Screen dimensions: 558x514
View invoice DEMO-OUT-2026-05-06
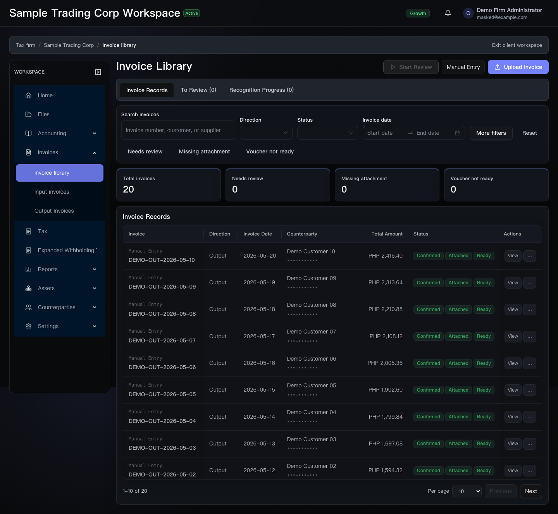coord(513,363)
